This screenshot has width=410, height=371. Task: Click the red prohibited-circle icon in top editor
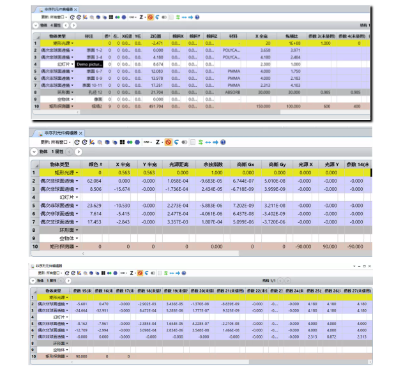point(150,17)
